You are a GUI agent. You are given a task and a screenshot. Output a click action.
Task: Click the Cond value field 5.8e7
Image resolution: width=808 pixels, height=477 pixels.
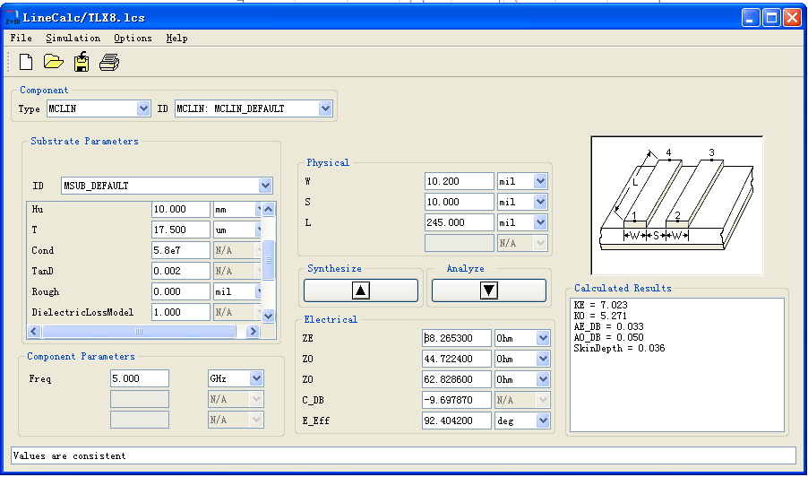pyautogui.click(x=181, y=250)
